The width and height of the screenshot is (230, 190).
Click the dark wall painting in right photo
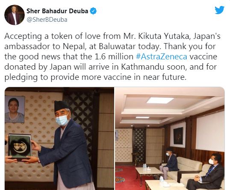(x=178, y=136)
